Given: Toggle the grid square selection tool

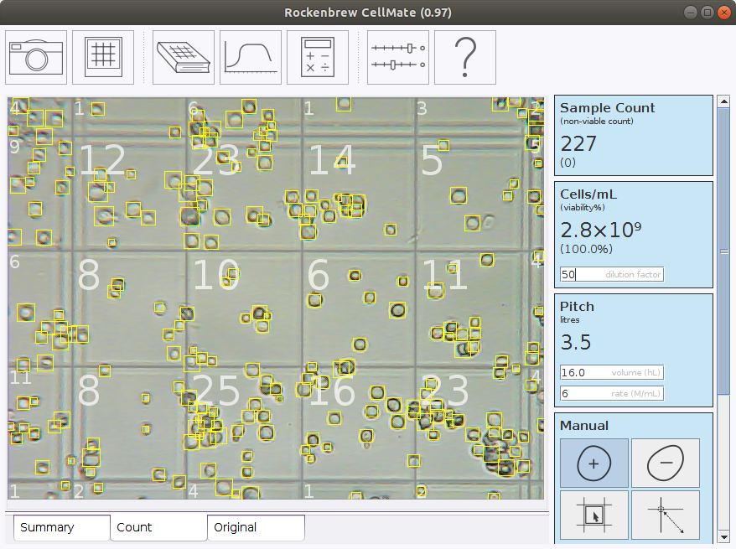Looking at the screenshot, I should 594,515.
